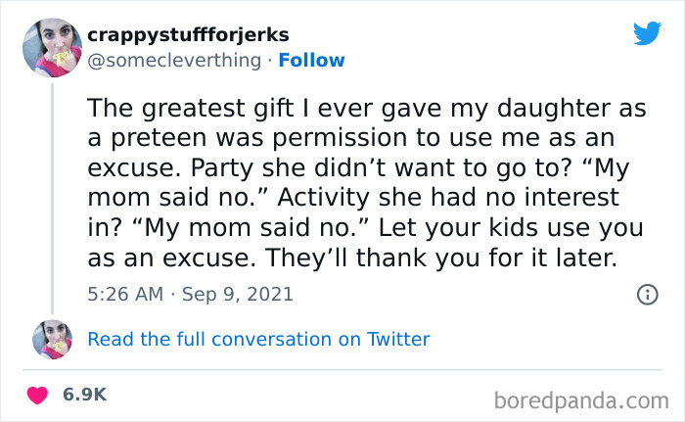Click the word "Activity" in the tweet
This screenshot has height=422, width=685.
click(325, 197)
